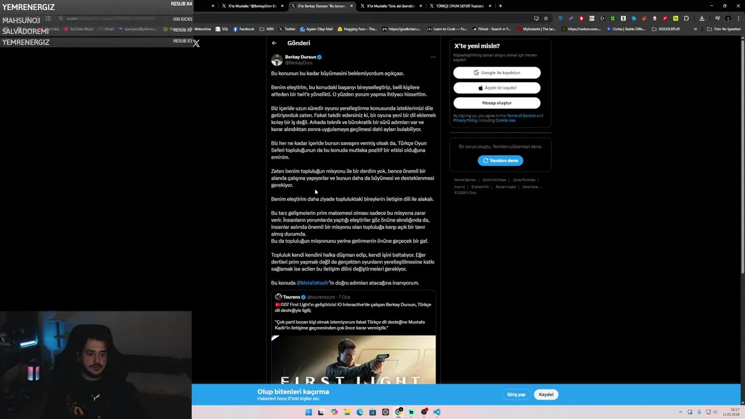Image resolution: width=745 pixels, height=419 pixels.
Task: Open File Explorer from the taskbar
Action: coord(347,412)
